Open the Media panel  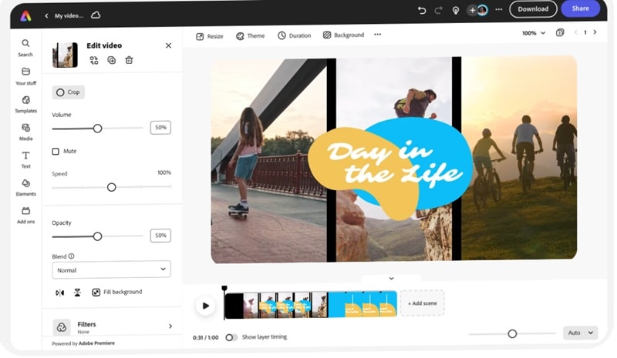point(25,132)
